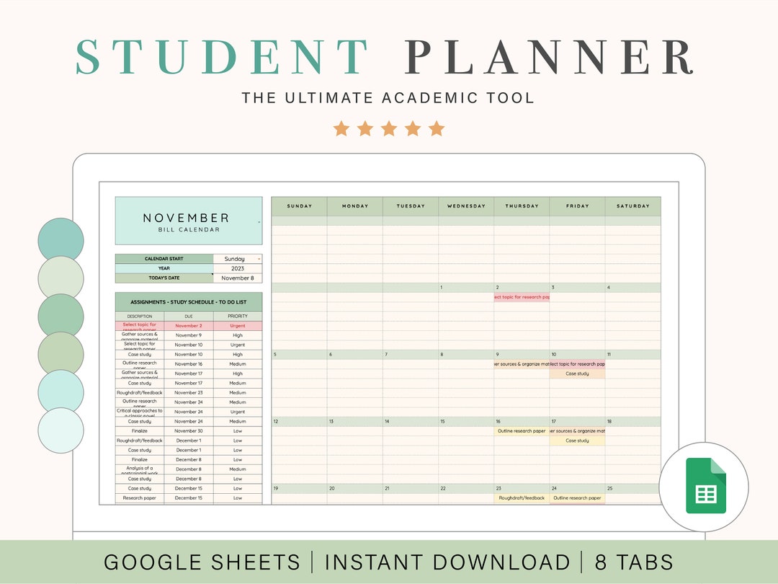Click the 'ASSIGNMENTS - STUDY SCHEDULE - TO DO LIST' header
Image resolution: width=778 pixels, height=584 pixels.
coord(189,302)
